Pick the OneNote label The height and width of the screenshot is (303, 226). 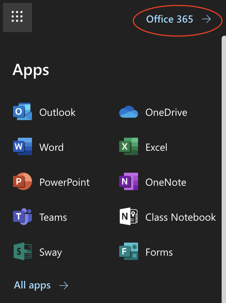166,182
